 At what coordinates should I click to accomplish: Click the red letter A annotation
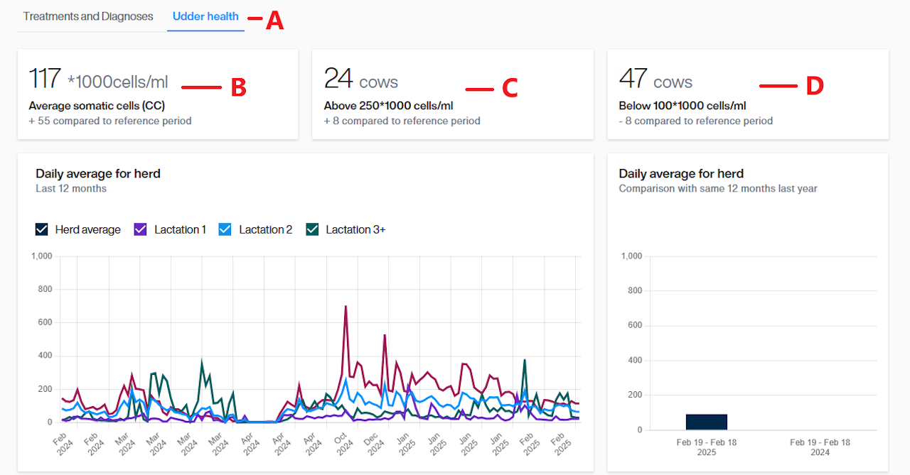[x=274, y=21]
